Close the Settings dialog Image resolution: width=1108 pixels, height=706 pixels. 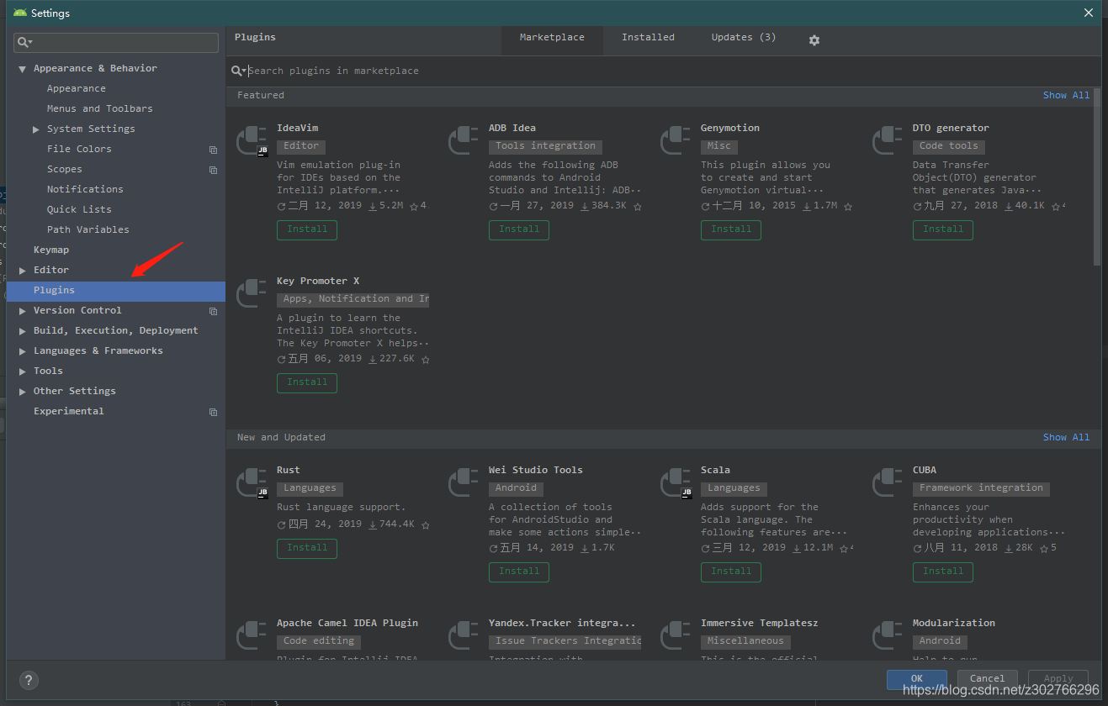[x=1088, y=13]
